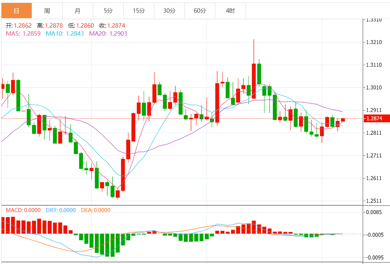Click the 1.3110 price axis label

click(374, 65)
